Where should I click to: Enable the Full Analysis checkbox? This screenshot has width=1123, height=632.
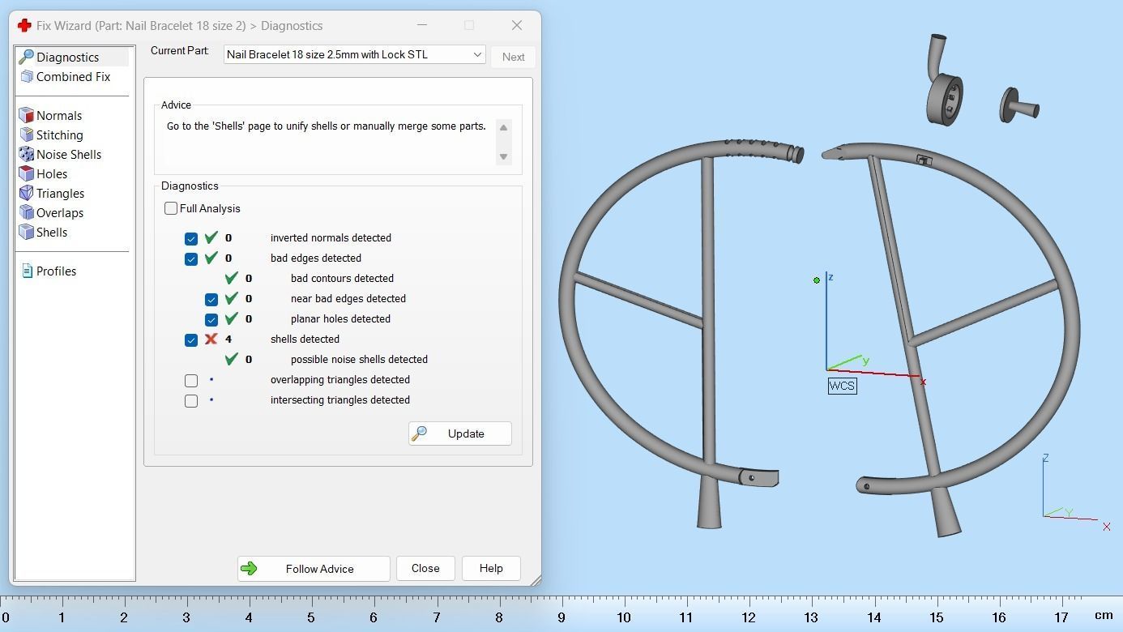[x=171, y=208]
